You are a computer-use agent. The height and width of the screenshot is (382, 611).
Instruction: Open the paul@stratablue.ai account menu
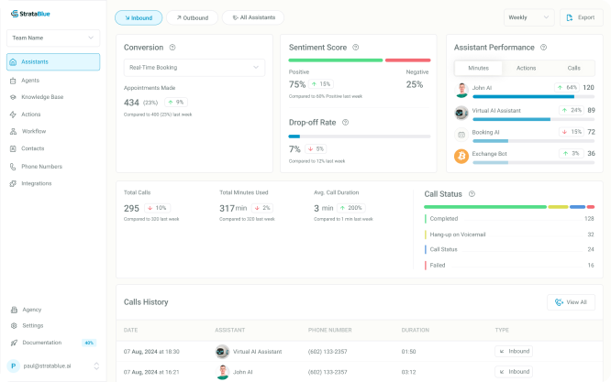point(53,366)
